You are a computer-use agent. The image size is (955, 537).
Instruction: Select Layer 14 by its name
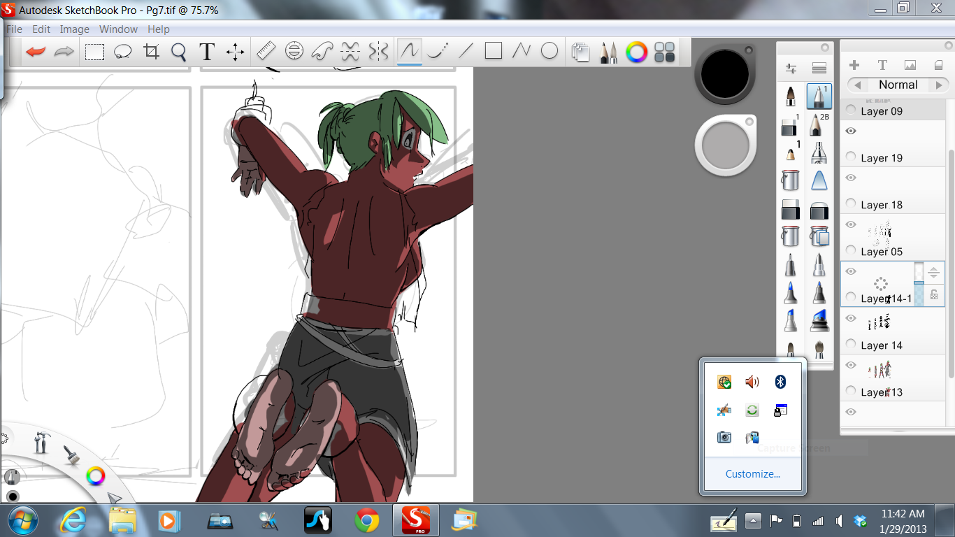[882, 345]
